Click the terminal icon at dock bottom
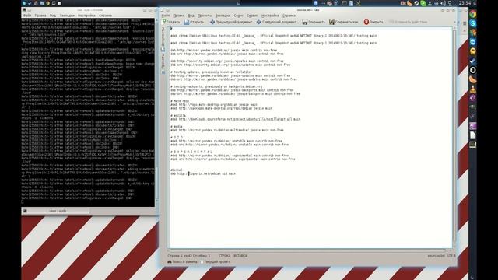This screenshot has height=280, width=498. (472, 145)
